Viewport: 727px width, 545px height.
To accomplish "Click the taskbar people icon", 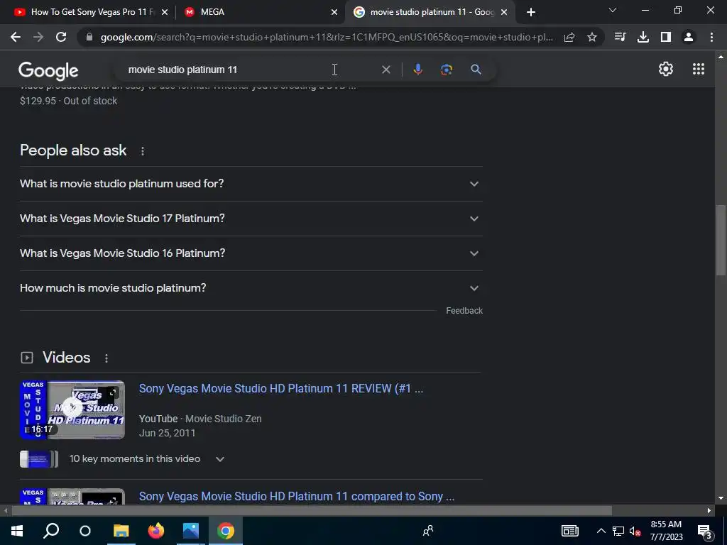I will point(428,531).
